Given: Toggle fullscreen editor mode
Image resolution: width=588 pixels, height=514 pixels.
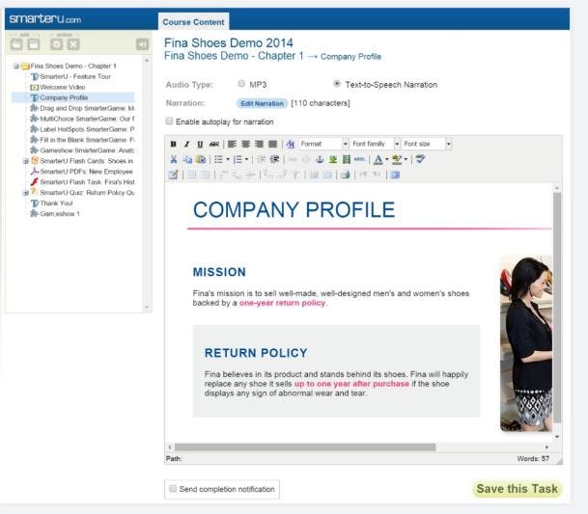Looking at the screenshot, I should coord(395,175).
